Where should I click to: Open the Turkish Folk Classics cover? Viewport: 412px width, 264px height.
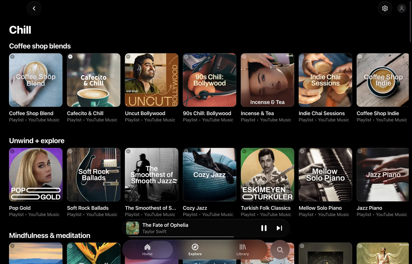pyautogui.click(x=268, y=175)
